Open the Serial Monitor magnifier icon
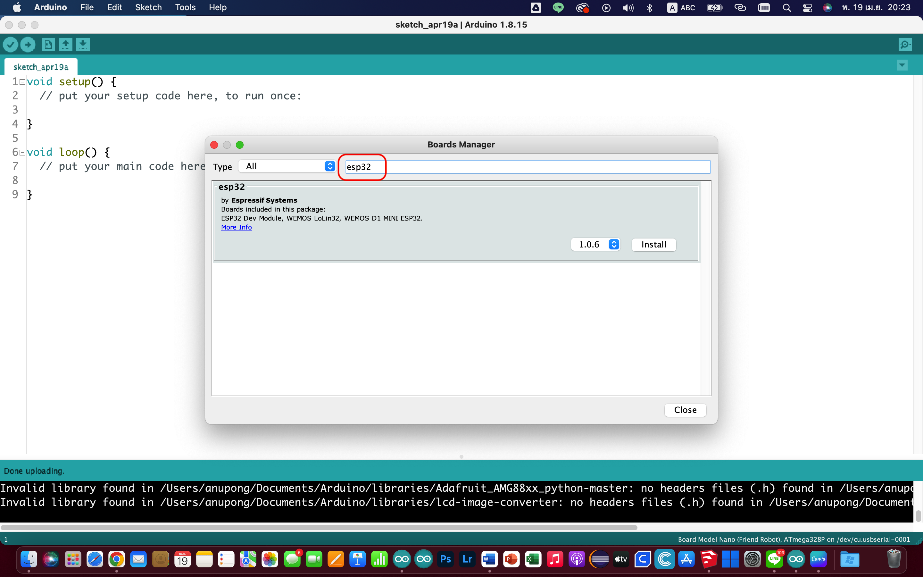 click(x=905, y=45)
